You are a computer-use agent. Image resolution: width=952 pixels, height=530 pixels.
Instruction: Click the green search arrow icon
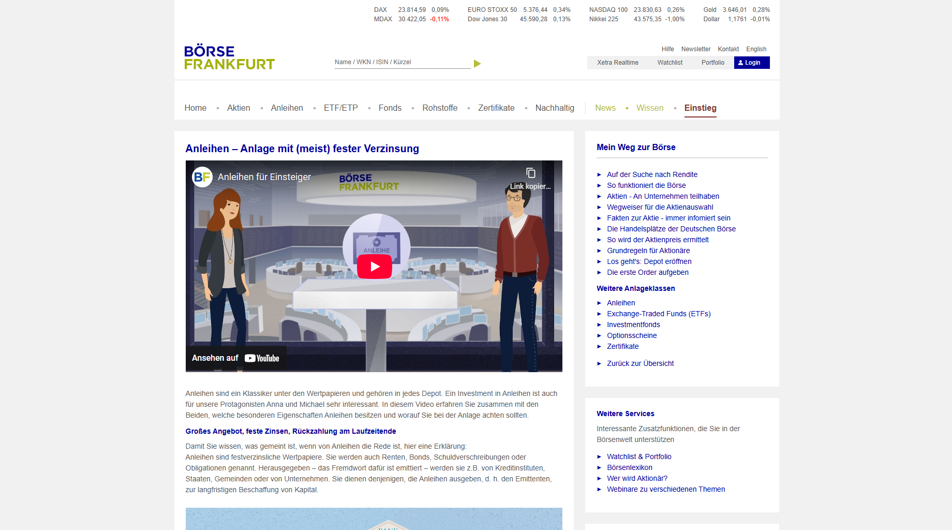[x=477, y=64]
